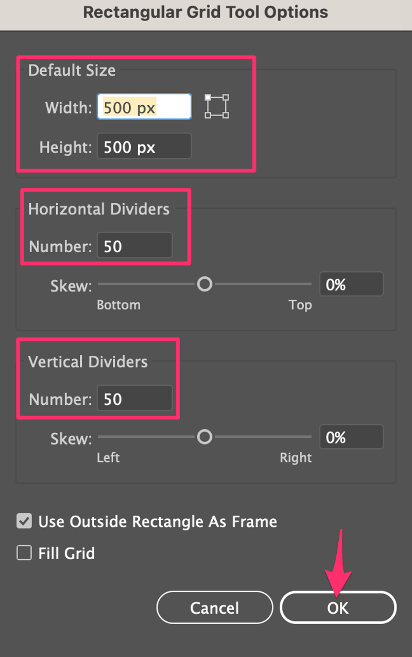
Task: Click the vertical Skew percentage field showing 0%
Action: [x=351, y=437]
